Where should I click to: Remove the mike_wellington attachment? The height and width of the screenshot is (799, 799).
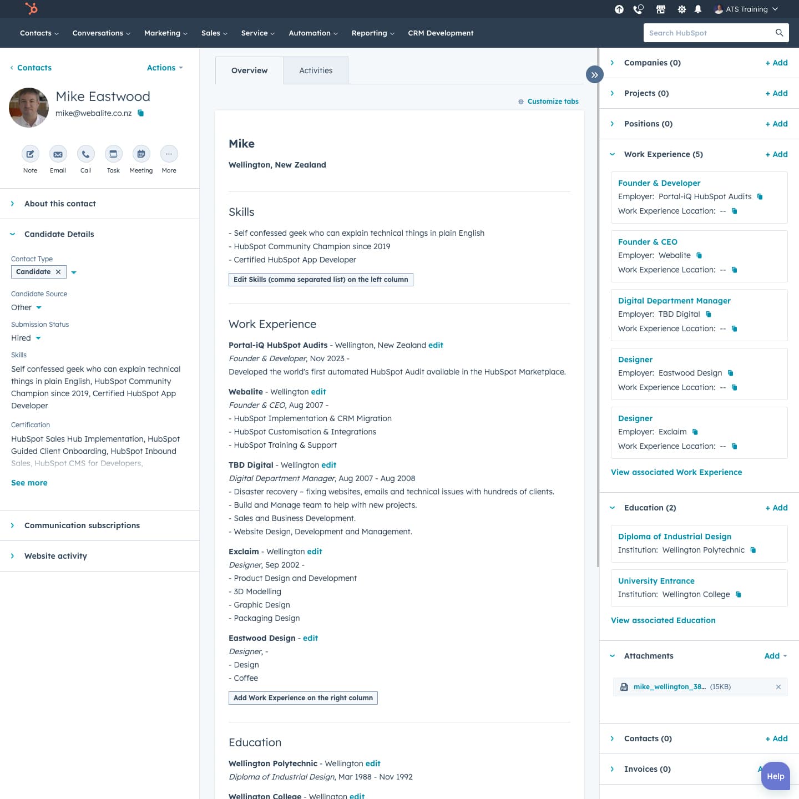(x=778, y=687)
